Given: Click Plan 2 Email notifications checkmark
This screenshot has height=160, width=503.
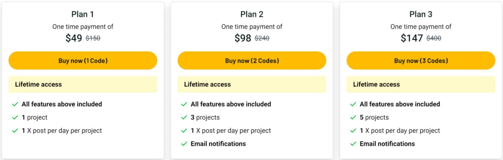Looking at the screenshot, I should pos(184,144).
